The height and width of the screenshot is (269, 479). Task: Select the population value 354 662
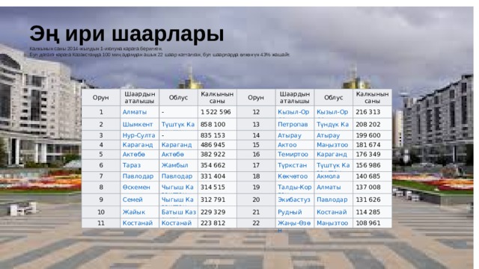tap(213, 165)
